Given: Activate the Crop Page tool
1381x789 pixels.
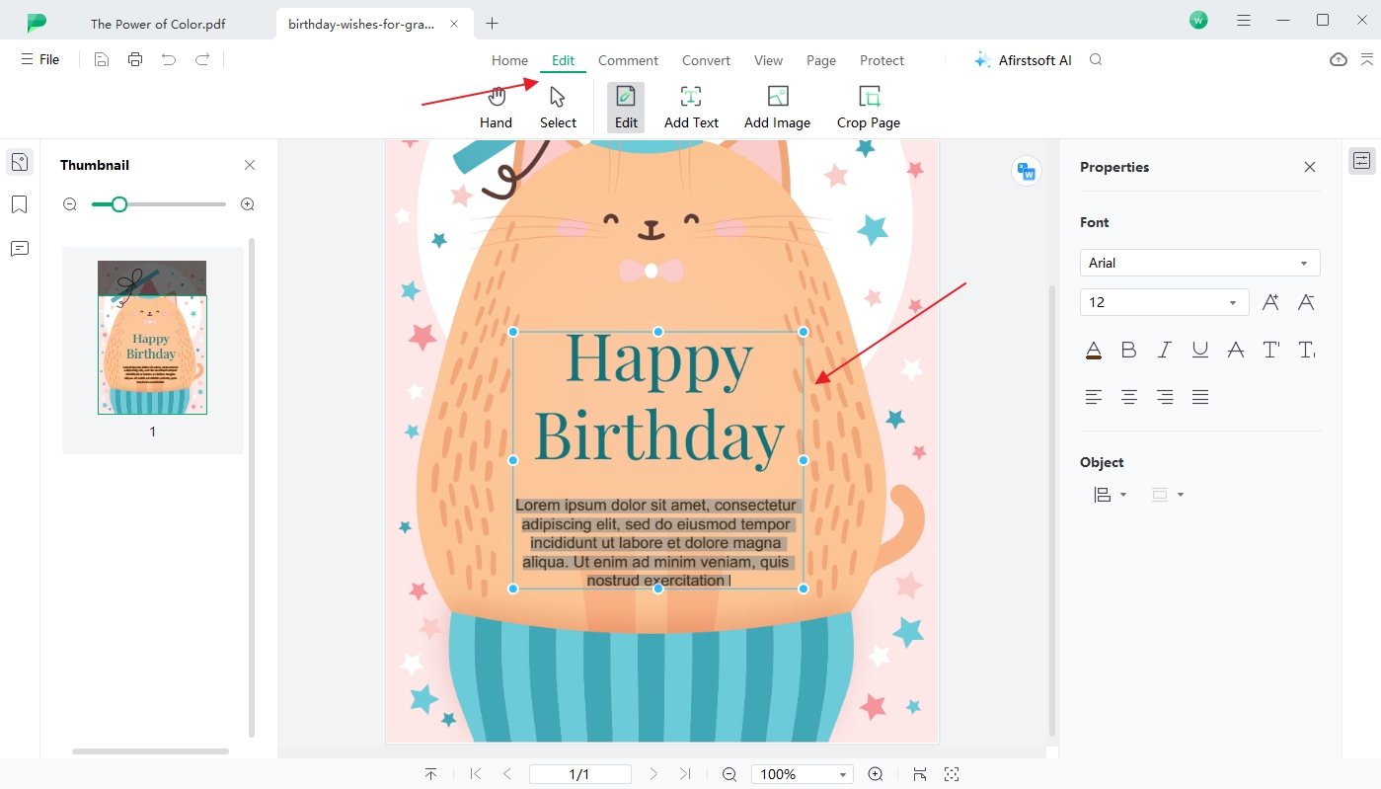Looking at the screenshot, I should coord(869,108).
